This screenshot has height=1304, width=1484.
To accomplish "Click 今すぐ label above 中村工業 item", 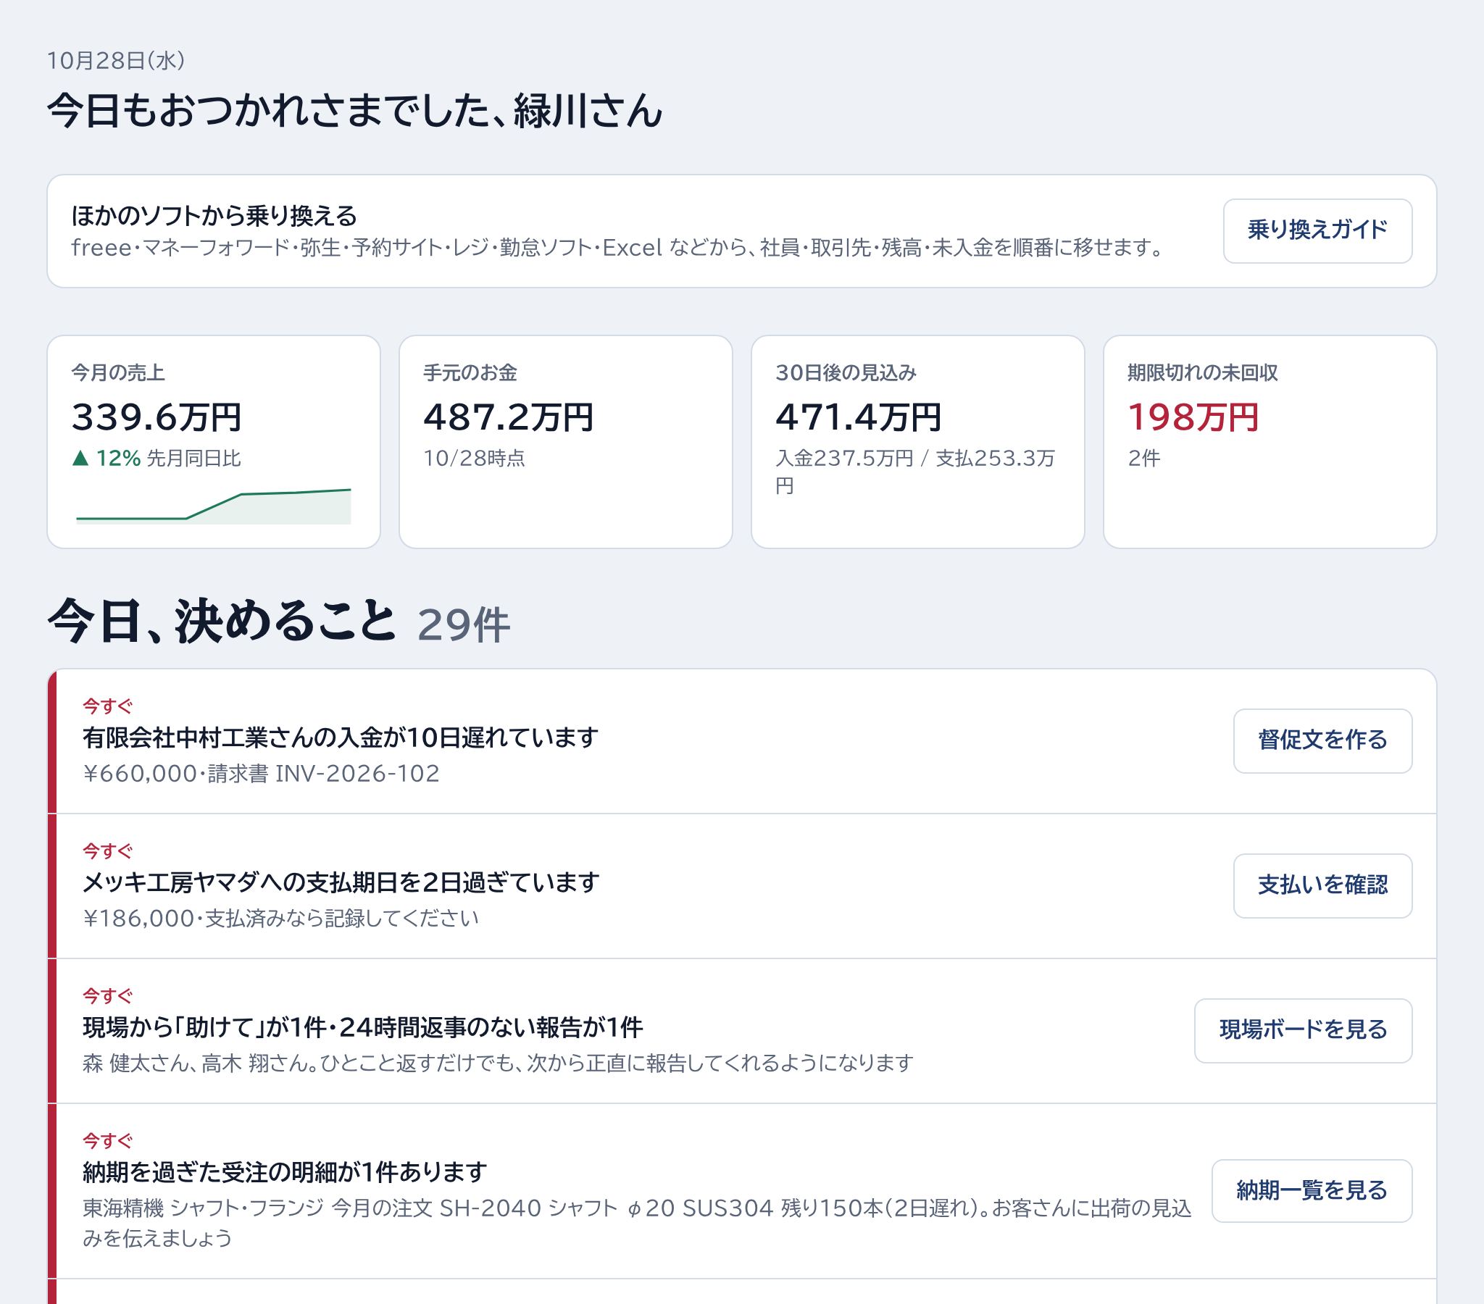I will click(x=107, y=706).
